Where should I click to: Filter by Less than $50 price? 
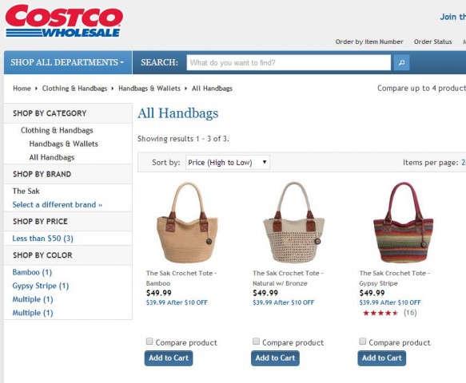(x=43, y=239)
